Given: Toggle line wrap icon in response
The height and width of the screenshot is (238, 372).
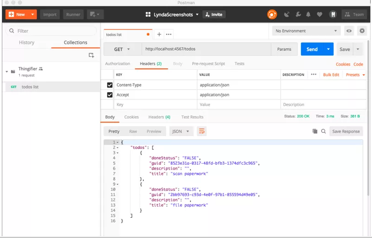Looking at the screenshot, I should pyautogui.click(x=201, y=131).
